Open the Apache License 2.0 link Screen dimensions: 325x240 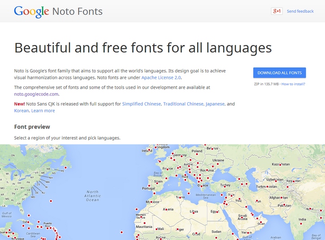(161, 77)
